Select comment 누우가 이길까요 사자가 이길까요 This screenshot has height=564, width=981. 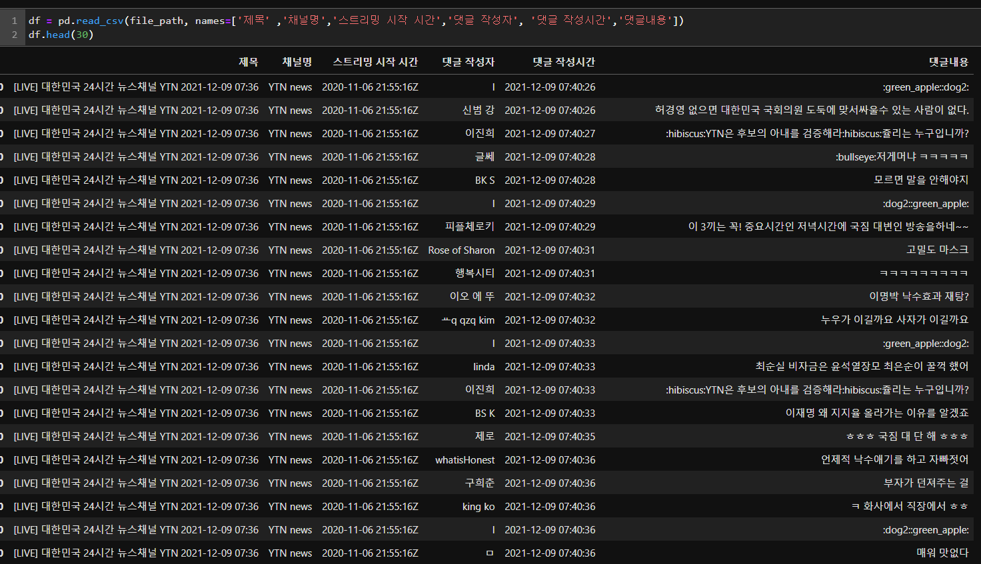pos(894,320)
